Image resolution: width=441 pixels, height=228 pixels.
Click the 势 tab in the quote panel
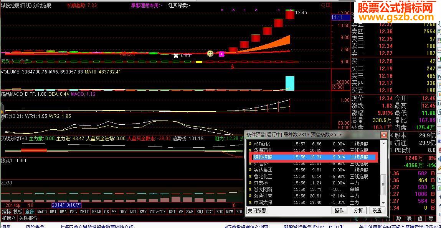(399, 218)
